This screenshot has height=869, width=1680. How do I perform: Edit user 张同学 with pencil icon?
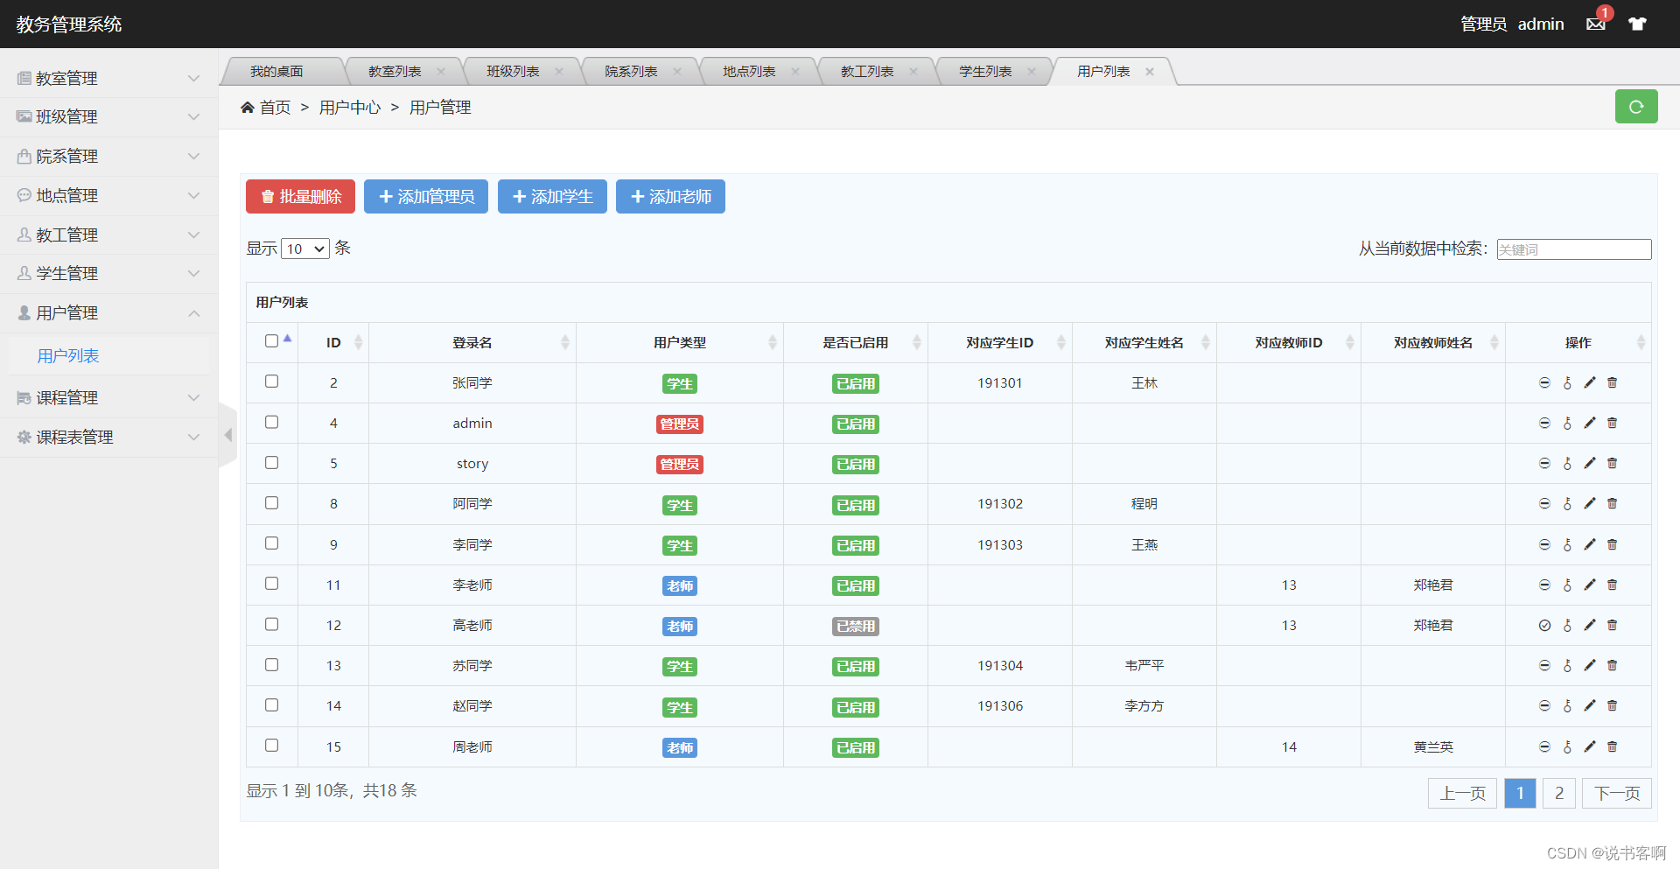pyautogui.click(x=1590, y=382)
